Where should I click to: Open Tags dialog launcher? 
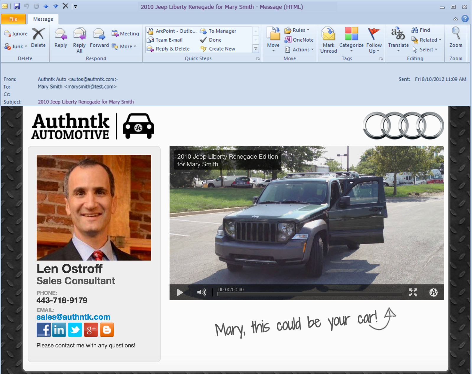(381, 59)
